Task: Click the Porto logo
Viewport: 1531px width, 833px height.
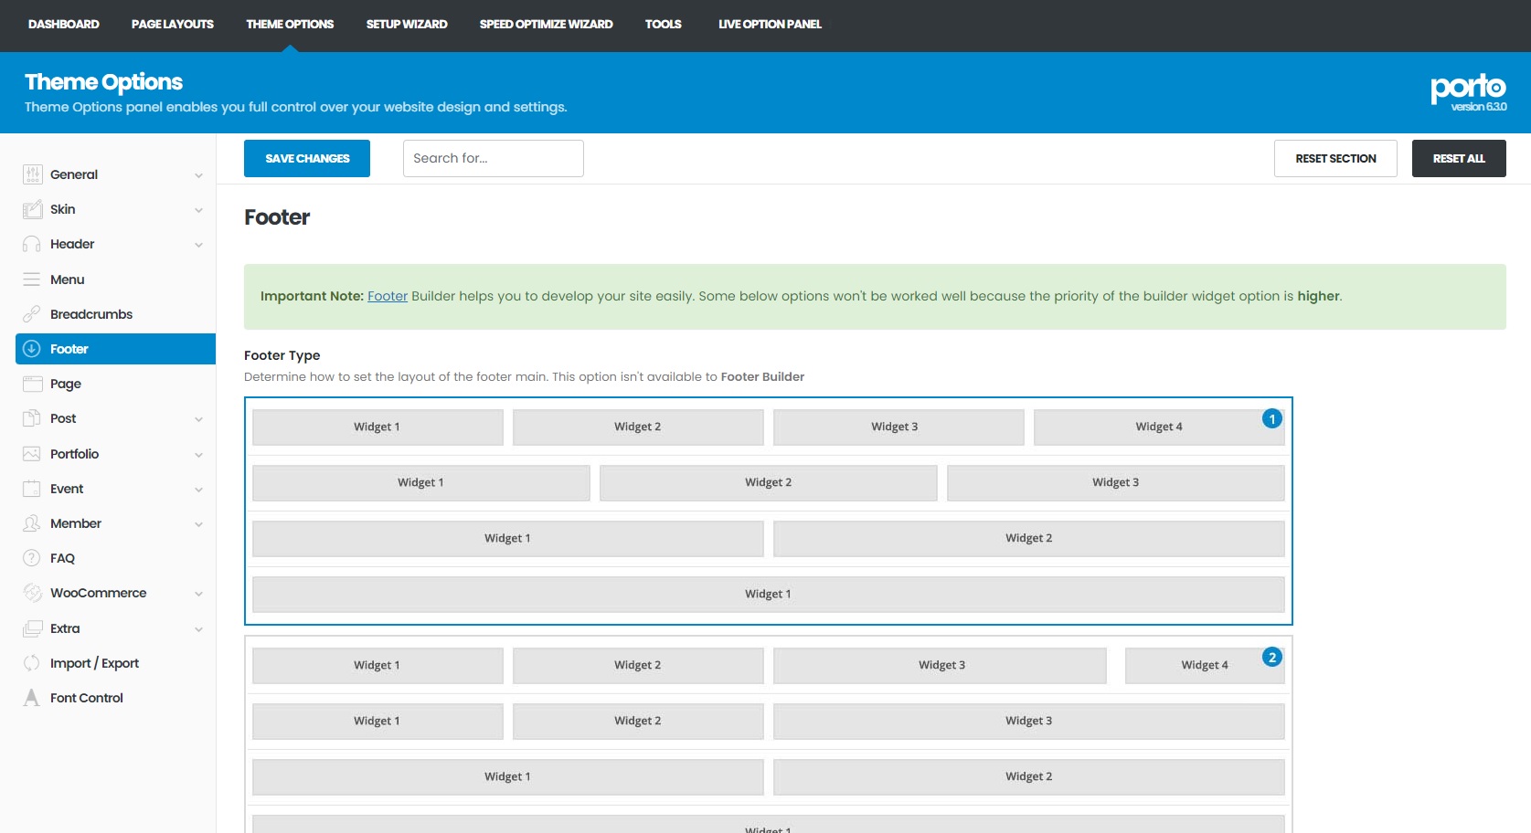Action: coord(1468,89)
